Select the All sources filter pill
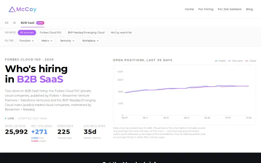This screenshot has height=163, width=261. coord(27,33)
